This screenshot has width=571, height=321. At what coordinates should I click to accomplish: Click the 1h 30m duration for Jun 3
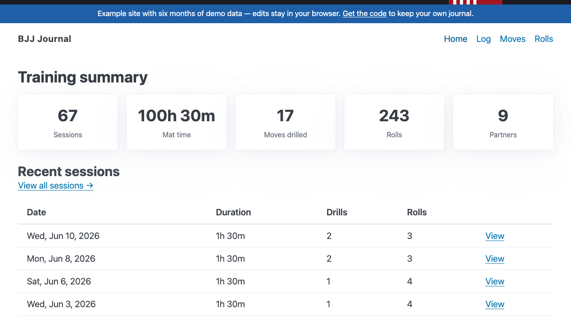[x=230, y=304]
